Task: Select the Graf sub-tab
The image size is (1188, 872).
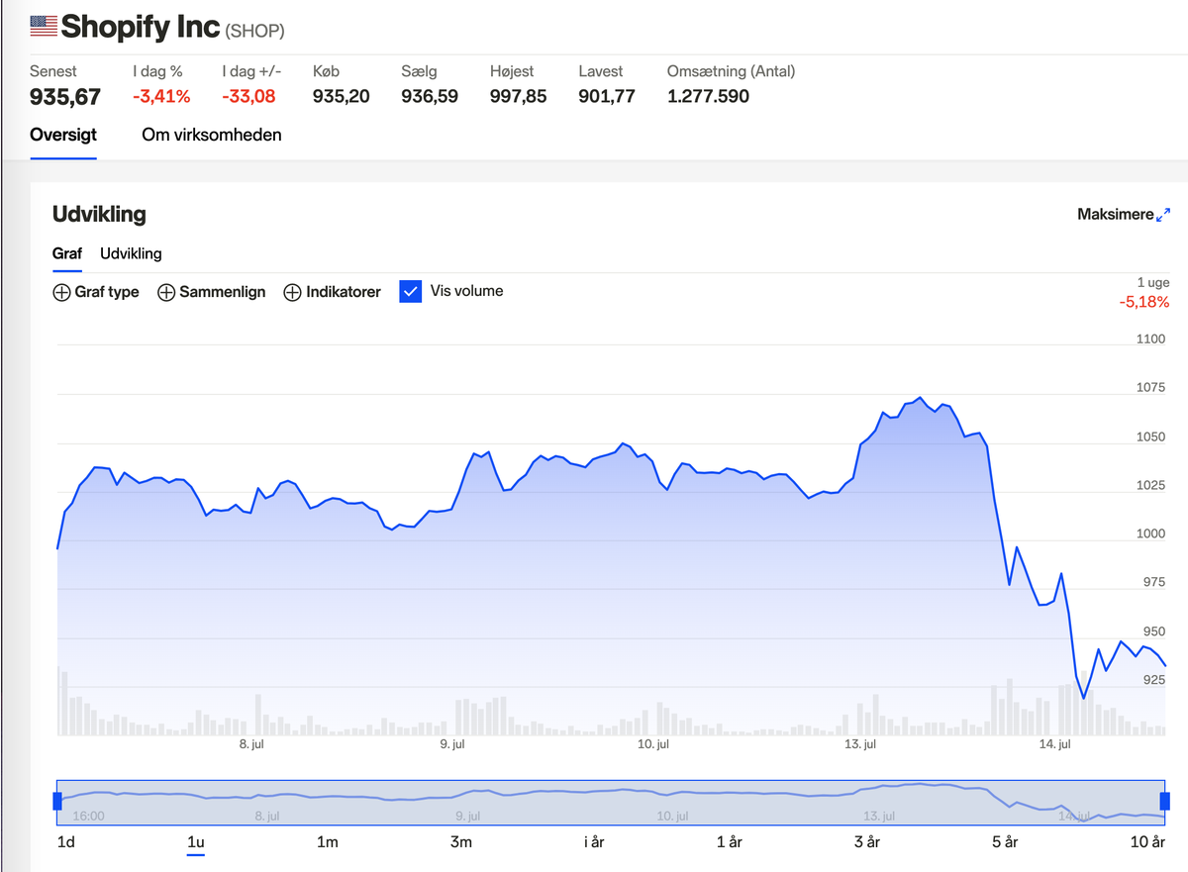Action: 67,253
